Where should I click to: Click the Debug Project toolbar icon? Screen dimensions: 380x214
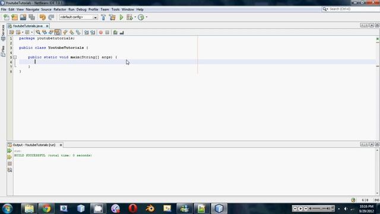[x=129, y=17]
